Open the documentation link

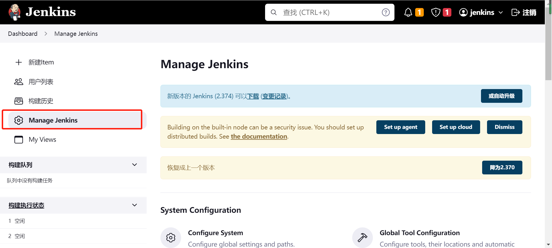click(x=259, y=137)
